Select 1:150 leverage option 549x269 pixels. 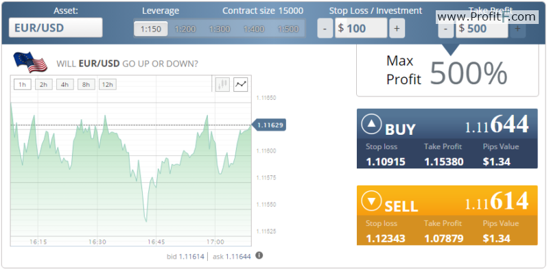(150, 29)
